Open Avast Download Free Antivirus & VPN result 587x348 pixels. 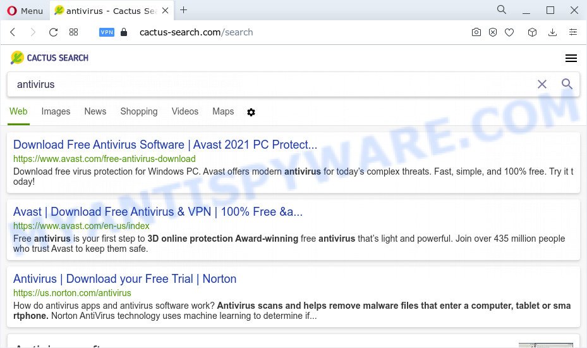tap(157, 211)
